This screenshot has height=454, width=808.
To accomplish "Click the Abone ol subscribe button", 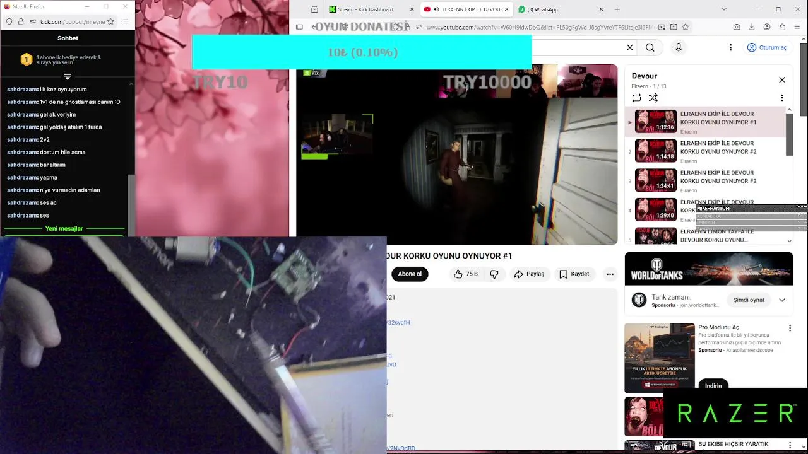I will point(410,274).
